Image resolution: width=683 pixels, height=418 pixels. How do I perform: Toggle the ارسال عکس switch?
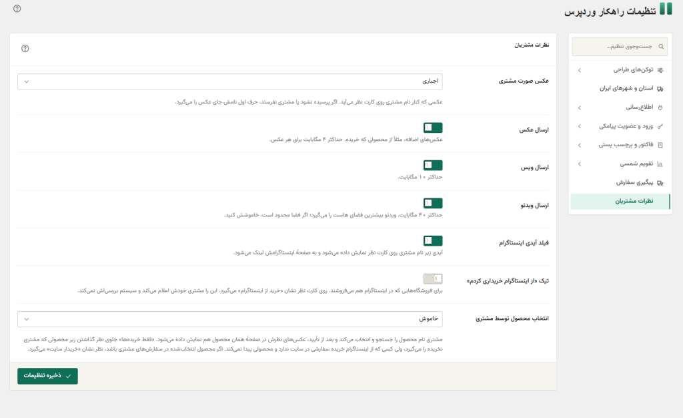coord(433,128)
